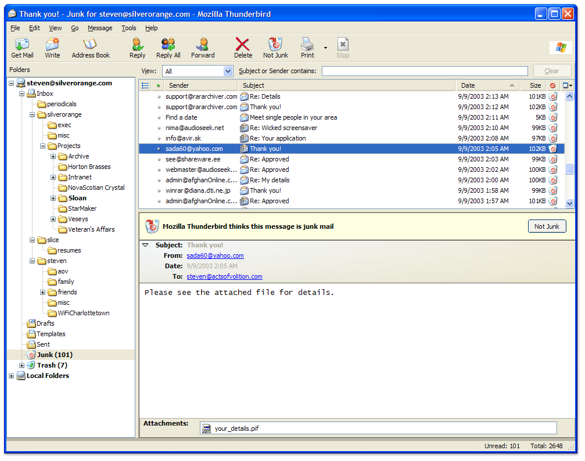Image resolution: width=585 pixels, height=461 pixels.
Task: Click the Print toolbar icon
Action: pos(307,46)
